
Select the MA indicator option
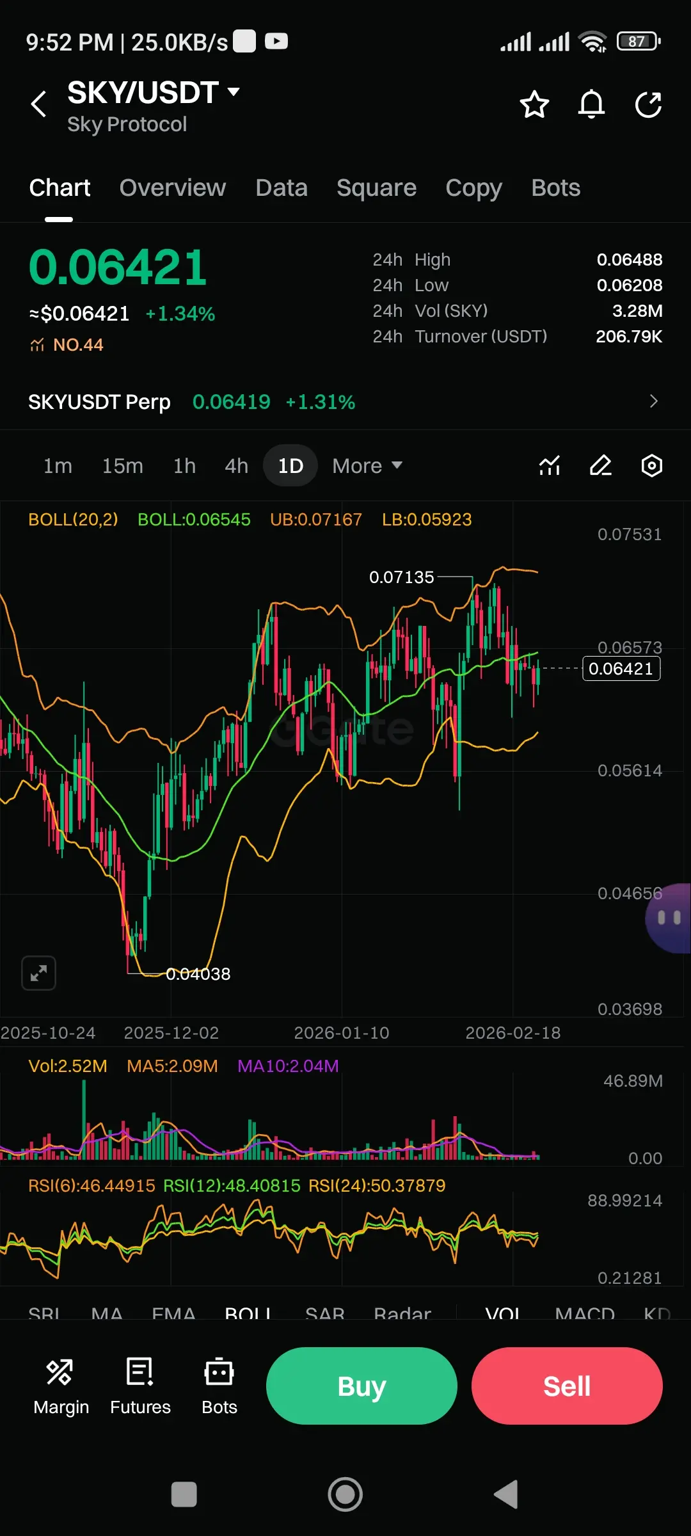(x=107, y=1314)
